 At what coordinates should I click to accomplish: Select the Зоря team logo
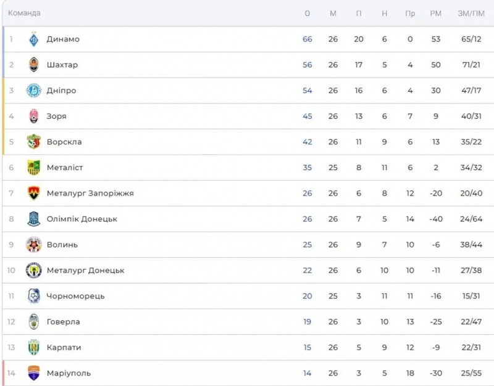[x=34, y=116]
